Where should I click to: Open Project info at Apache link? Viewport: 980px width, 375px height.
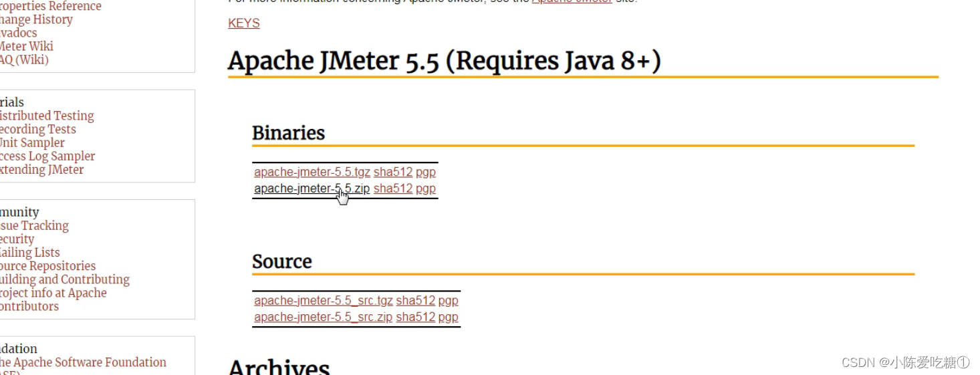click(53, 293)
